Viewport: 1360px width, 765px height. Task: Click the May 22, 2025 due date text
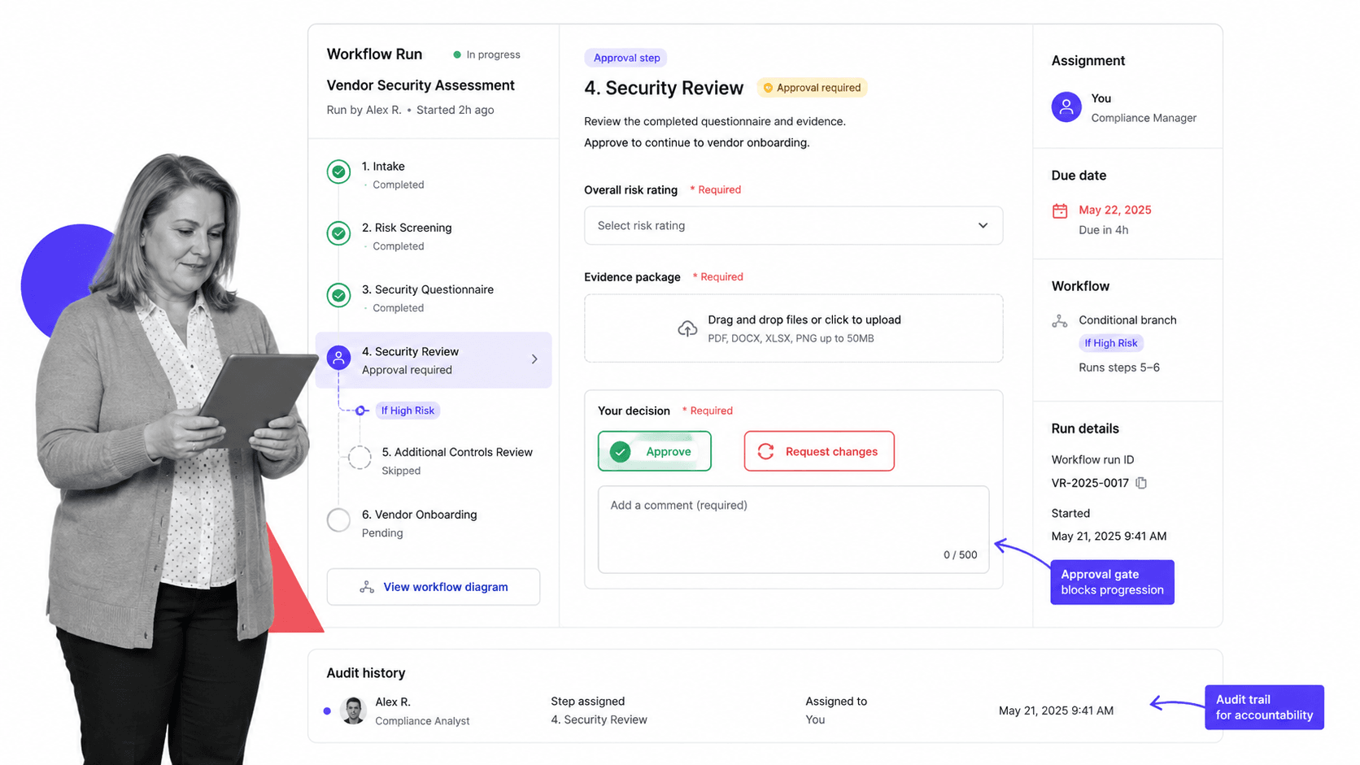coord(1115,210)
